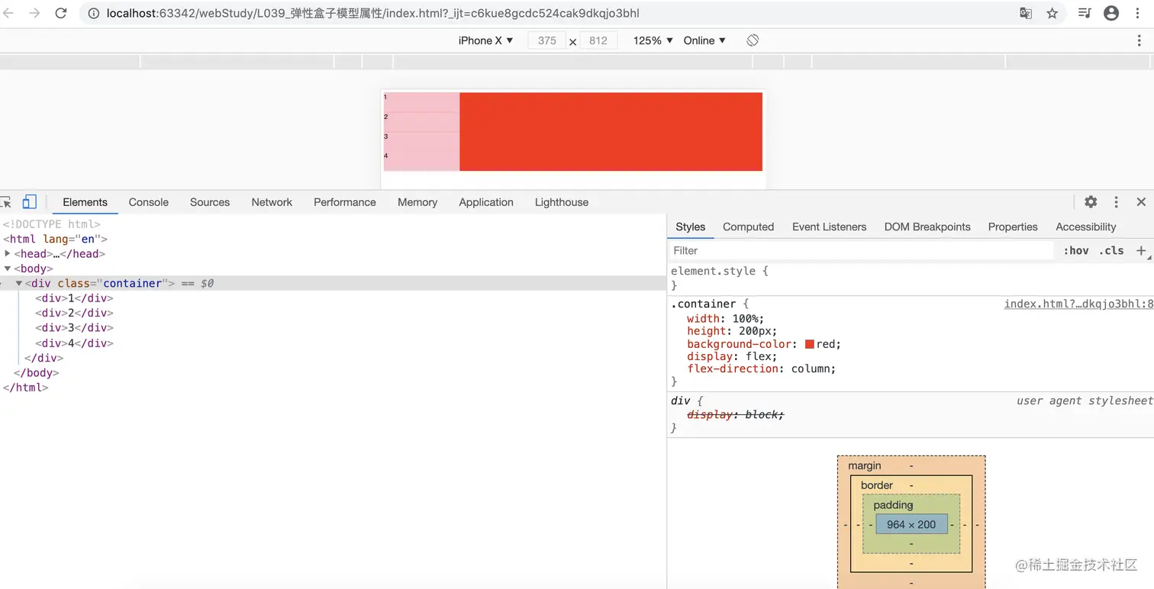Screen dimensions: 1154x589
Task: Go forward with the browser arrow
Action: tap(34, 13)
